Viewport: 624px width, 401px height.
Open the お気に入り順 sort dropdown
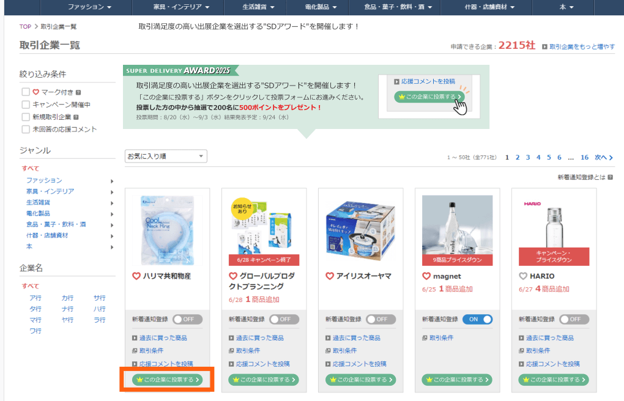point(166,156)
